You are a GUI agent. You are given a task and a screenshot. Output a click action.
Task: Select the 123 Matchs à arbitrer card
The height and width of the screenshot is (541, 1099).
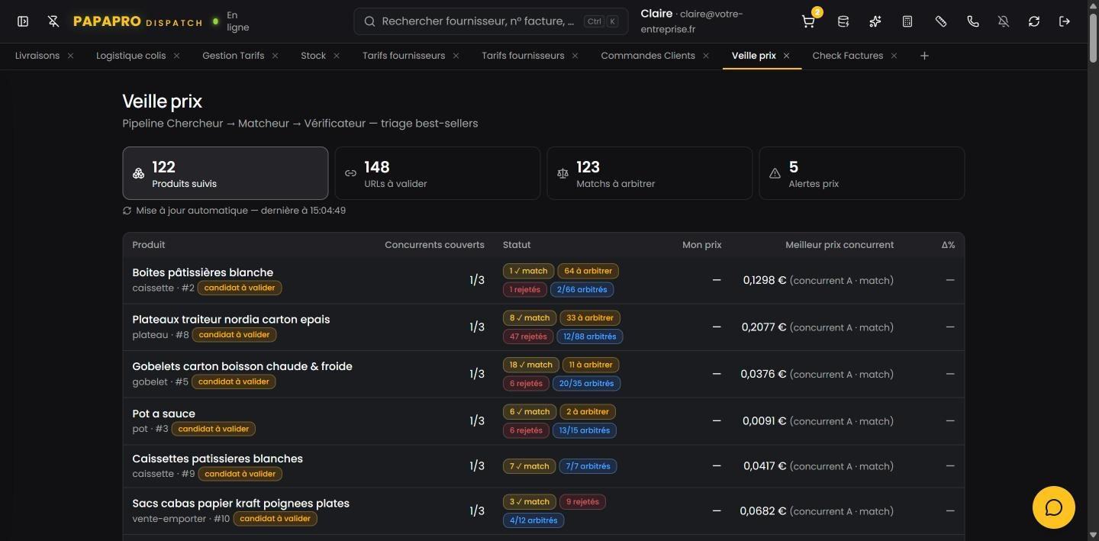tap(649, 173)
